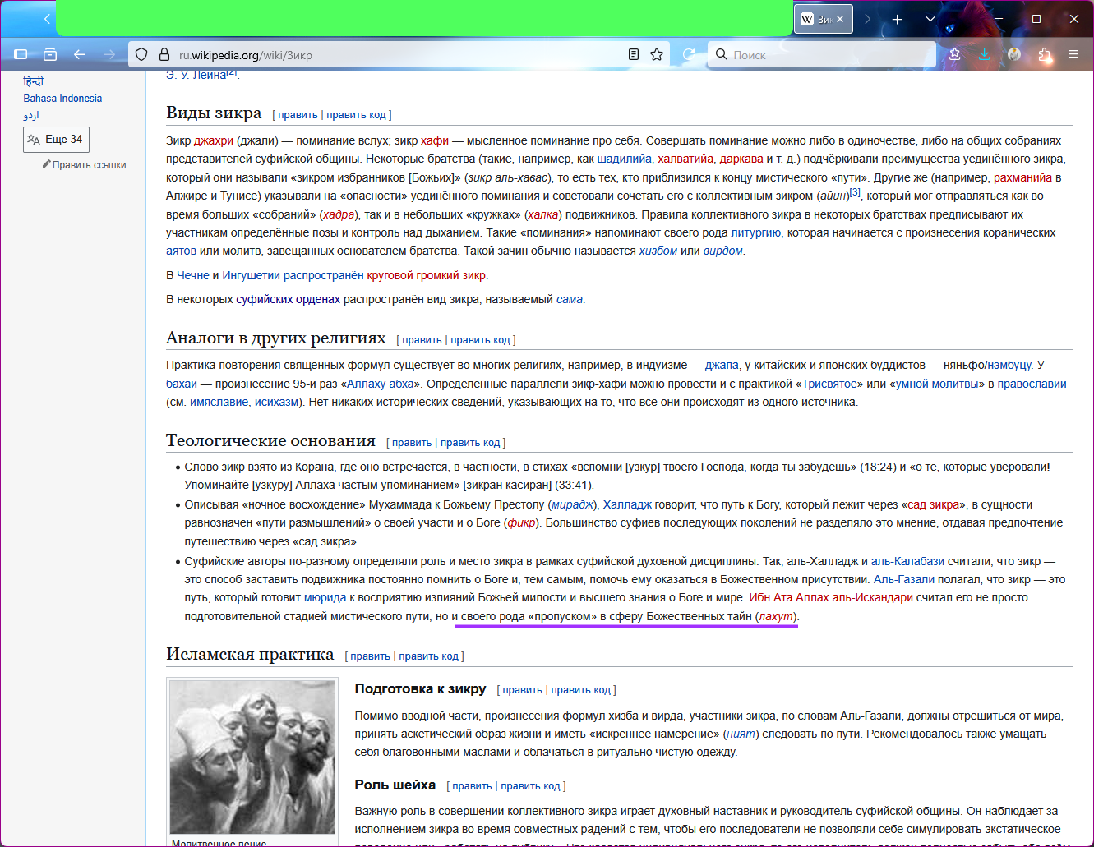Image resolution: width=1094 pixels, height=847 pixels.
Task: Open the умной молитвы link
Action: [937, 384]
